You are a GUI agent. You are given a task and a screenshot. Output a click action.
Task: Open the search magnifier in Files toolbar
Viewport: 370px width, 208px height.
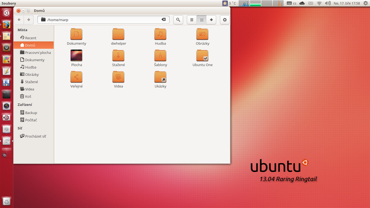178,20
